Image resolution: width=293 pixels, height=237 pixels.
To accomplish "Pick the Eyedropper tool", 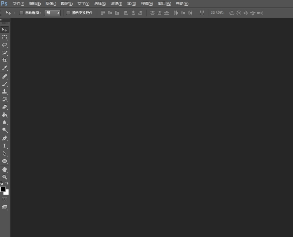I will tap(5, 68).
